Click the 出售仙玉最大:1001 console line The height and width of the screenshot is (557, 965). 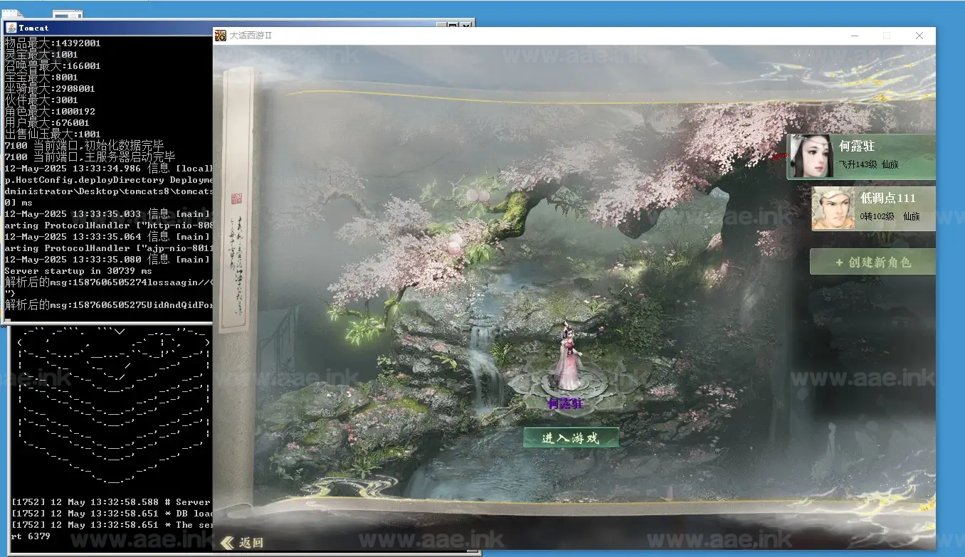pyautogui.click(x=53, y=134)
